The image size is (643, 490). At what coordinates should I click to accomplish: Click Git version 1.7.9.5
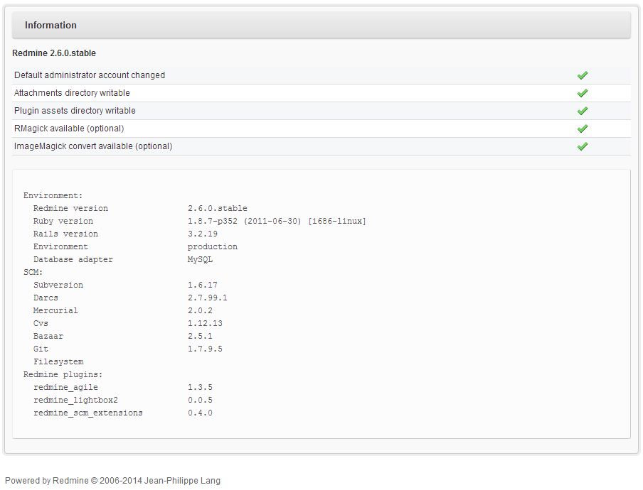pos(205,349)
